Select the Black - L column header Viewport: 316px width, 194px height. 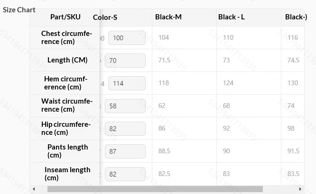232,18
